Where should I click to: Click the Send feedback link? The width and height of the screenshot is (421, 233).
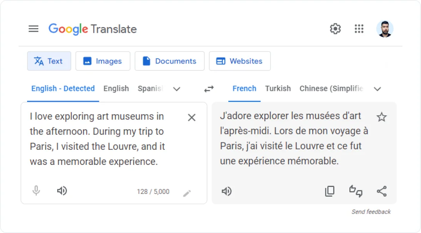[370, 212]
